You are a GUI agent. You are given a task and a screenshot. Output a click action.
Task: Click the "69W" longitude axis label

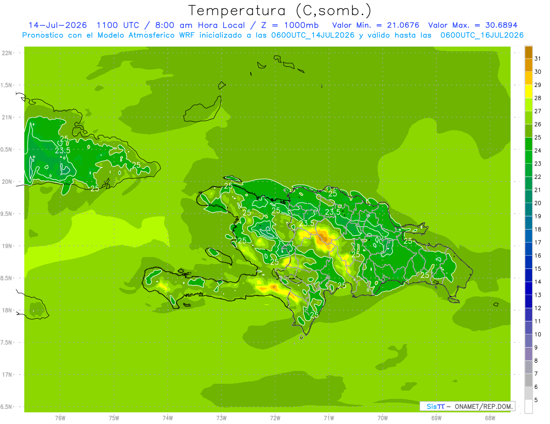point(436,418)
